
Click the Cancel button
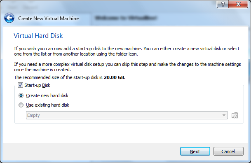(228, 151)
